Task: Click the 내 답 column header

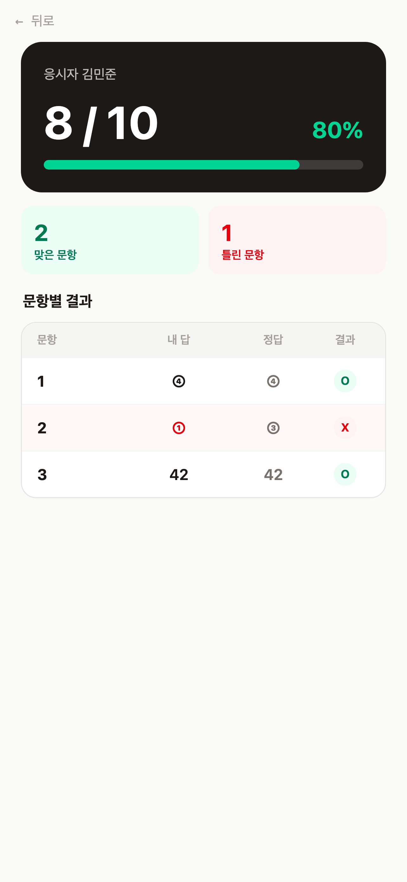Action: [179, 340]
